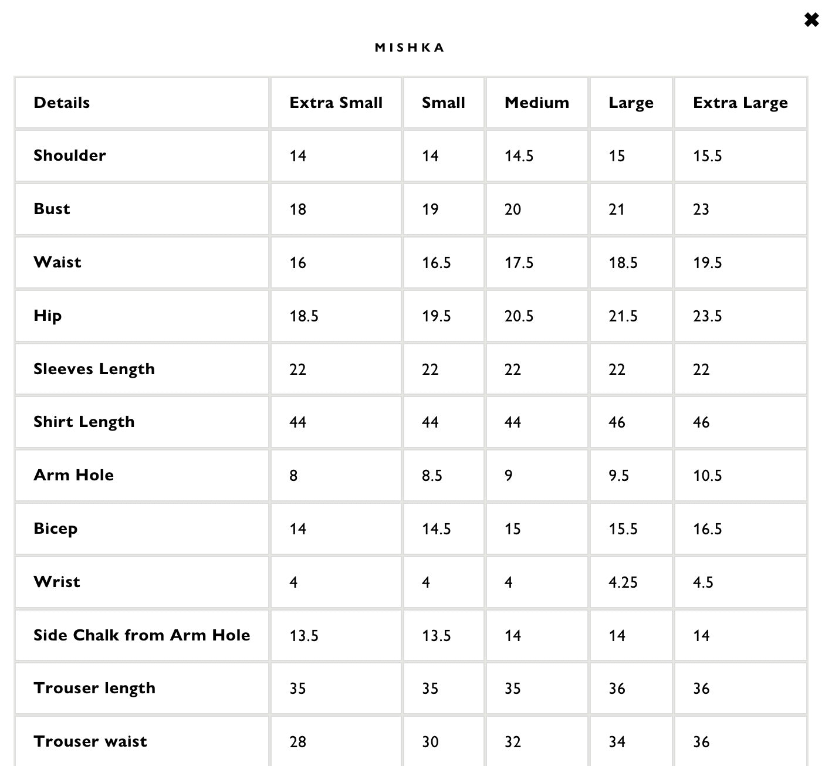Click the Sleeves Length row label
This screenshot has width=832, height=766.
pos(94,369)
